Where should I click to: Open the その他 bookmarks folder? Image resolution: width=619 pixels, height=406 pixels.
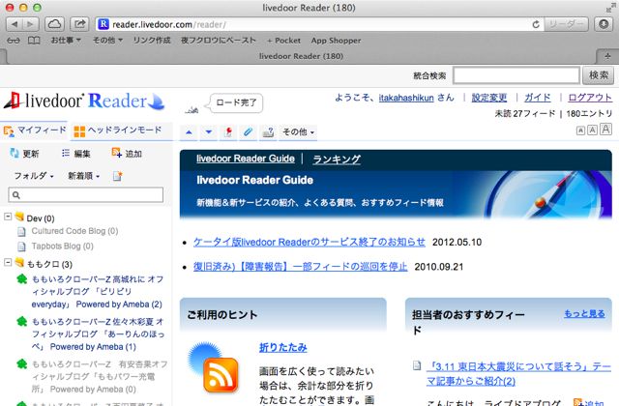107,41
